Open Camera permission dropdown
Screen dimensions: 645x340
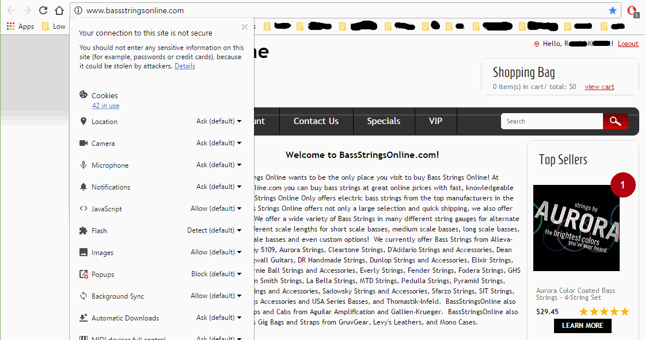click(219, 143)
